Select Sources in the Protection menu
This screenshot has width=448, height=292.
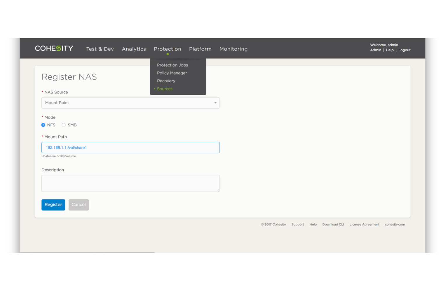[165, 89]
